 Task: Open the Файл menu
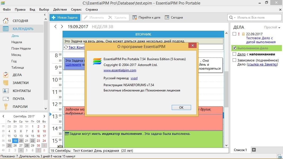pyautogui.click(x=7, y=10)
